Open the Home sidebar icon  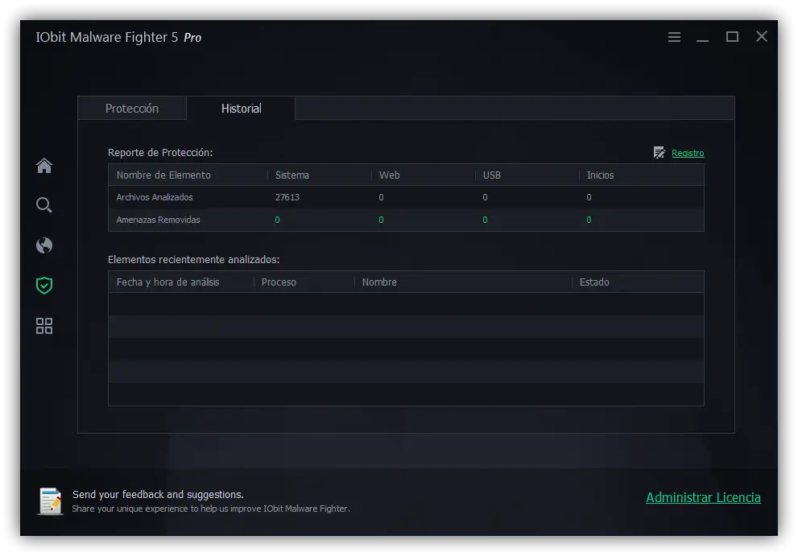tap(44, 166)
